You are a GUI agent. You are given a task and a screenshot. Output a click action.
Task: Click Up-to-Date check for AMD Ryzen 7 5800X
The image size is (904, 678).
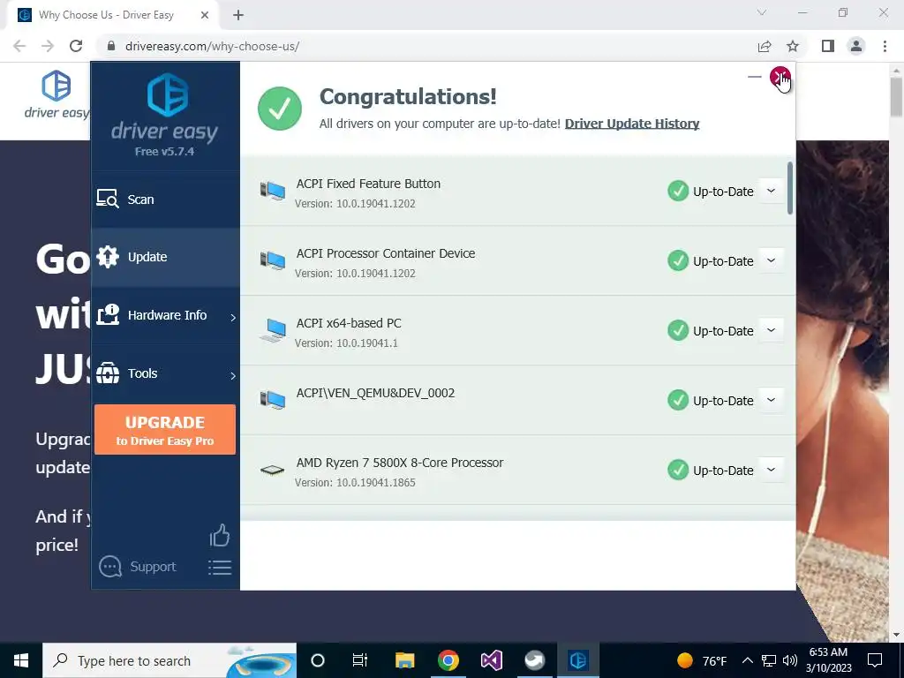[x=678, y=470]
